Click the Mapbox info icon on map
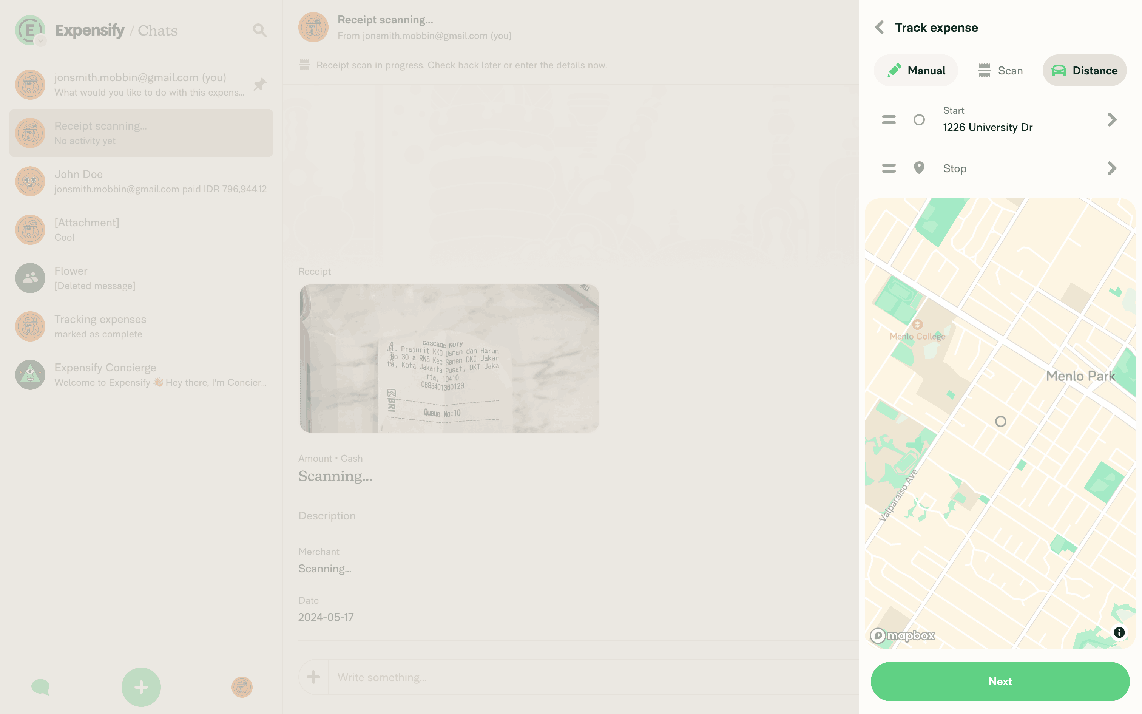 coord(1119,632)
